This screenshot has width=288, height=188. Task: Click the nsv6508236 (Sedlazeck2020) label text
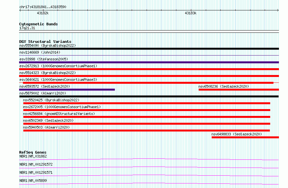coord(224,86)
